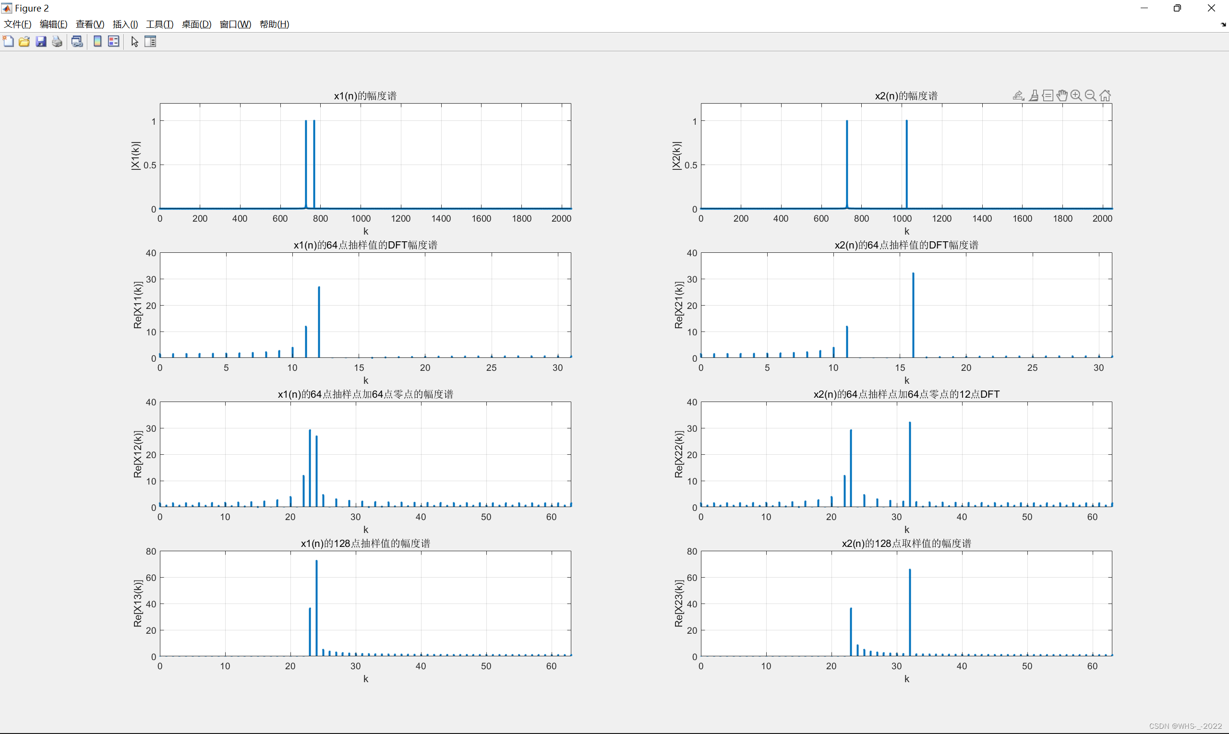Screen dimensions: 1229x734
Task: Insert Colorbar from toolbar
Action: pos(97,42)
